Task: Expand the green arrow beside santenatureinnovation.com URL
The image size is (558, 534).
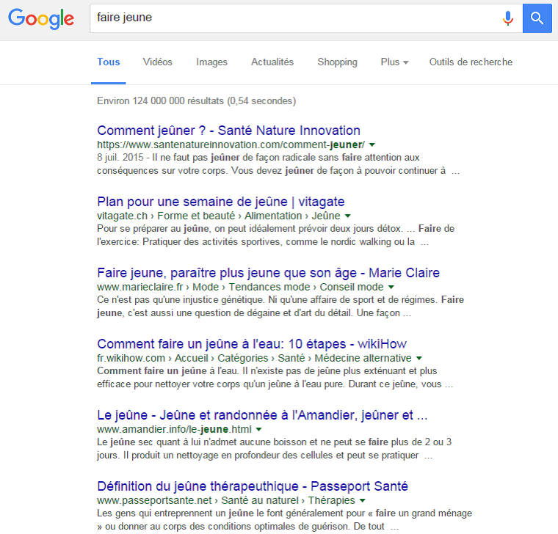Action: [372, 145]
